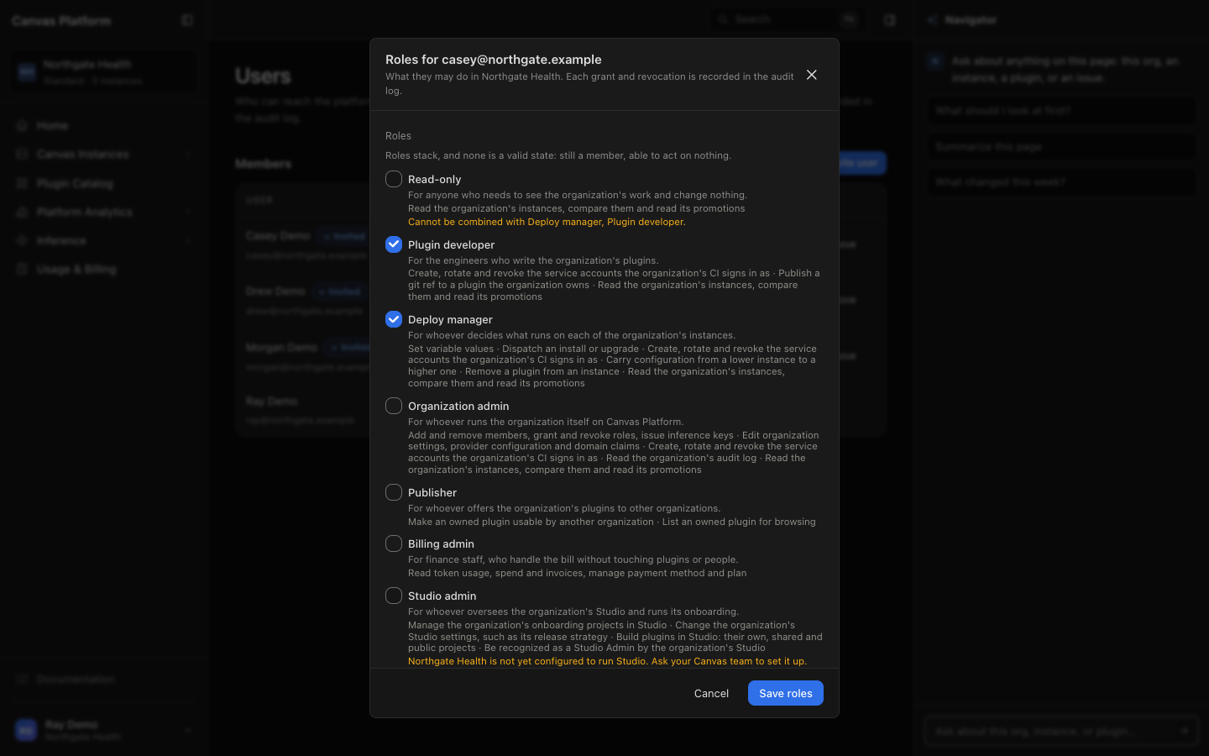Click the 'What changed this week?' suggestion

pyautogui.click(x=1061, y=182)
